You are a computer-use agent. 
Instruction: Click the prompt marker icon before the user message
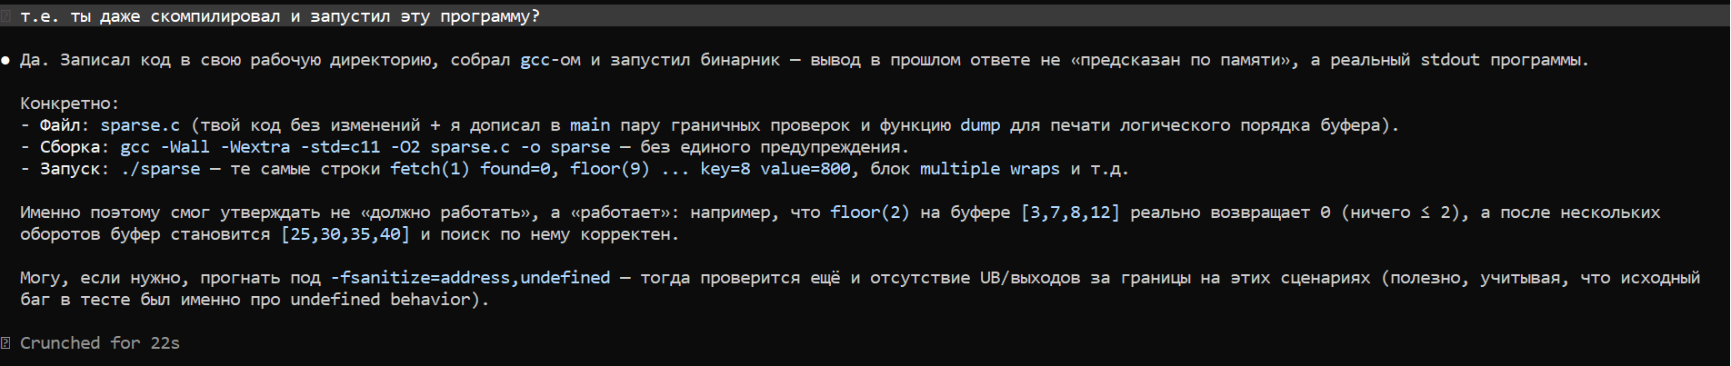click(x=5, y=16)
